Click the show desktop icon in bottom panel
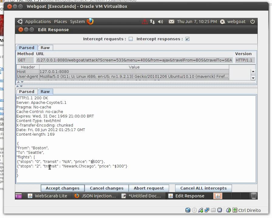 point(19,196)
